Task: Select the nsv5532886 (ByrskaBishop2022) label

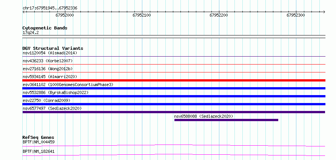Action: [55, 92]
